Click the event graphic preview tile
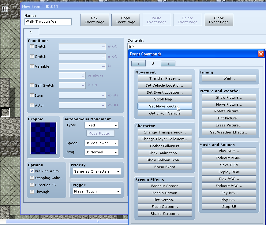266x225 pixels. 43,138
